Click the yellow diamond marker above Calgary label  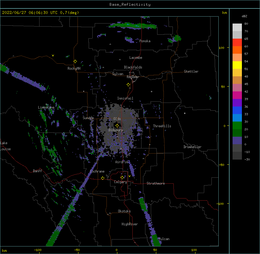click(122, 178)
